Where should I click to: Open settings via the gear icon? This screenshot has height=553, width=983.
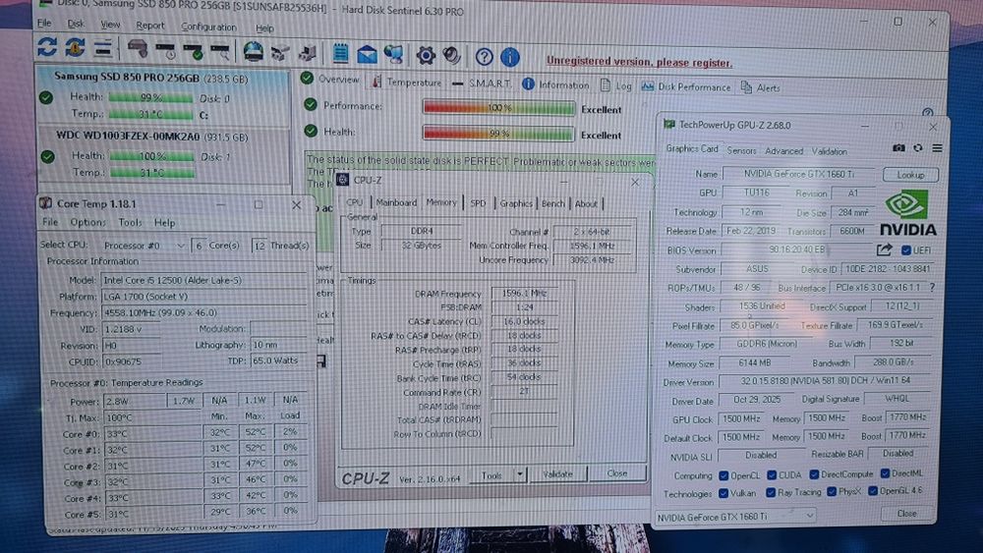pyautogui.click(x=426, y=56)
